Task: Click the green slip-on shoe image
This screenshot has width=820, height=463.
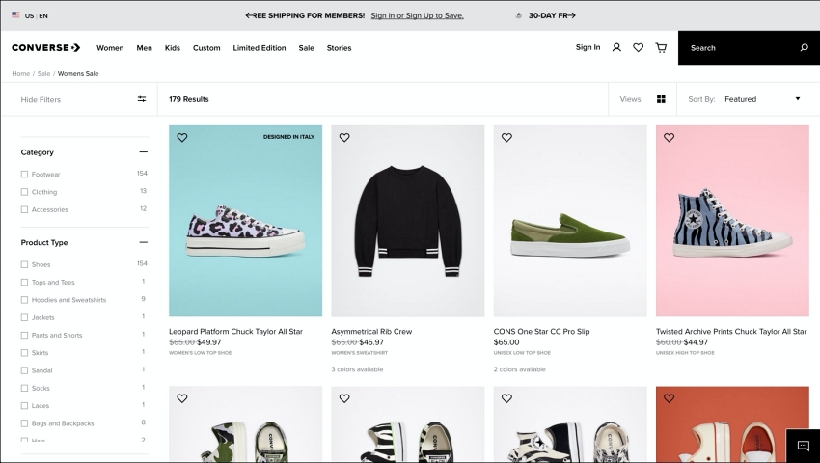Action: (570, 221)
